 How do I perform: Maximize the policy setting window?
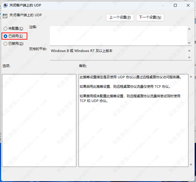(175, 5)
